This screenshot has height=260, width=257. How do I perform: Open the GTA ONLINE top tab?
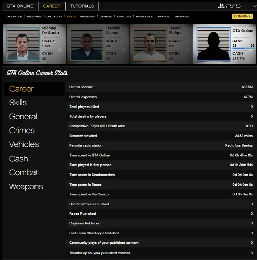(x=20, y=6)
